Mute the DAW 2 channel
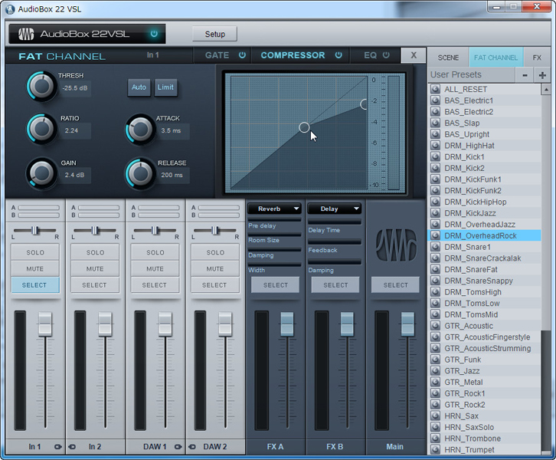The image size is (556, 460). (x=215, y=268)
